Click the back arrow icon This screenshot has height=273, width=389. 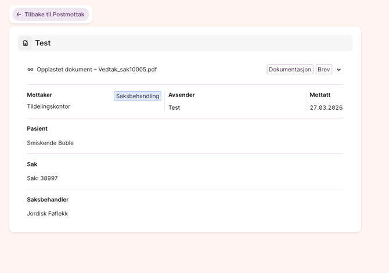[x=19, y=15]
